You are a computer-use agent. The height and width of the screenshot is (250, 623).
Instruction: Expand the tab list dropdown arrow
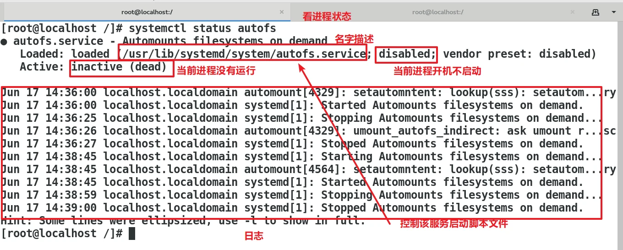[613, 12]
